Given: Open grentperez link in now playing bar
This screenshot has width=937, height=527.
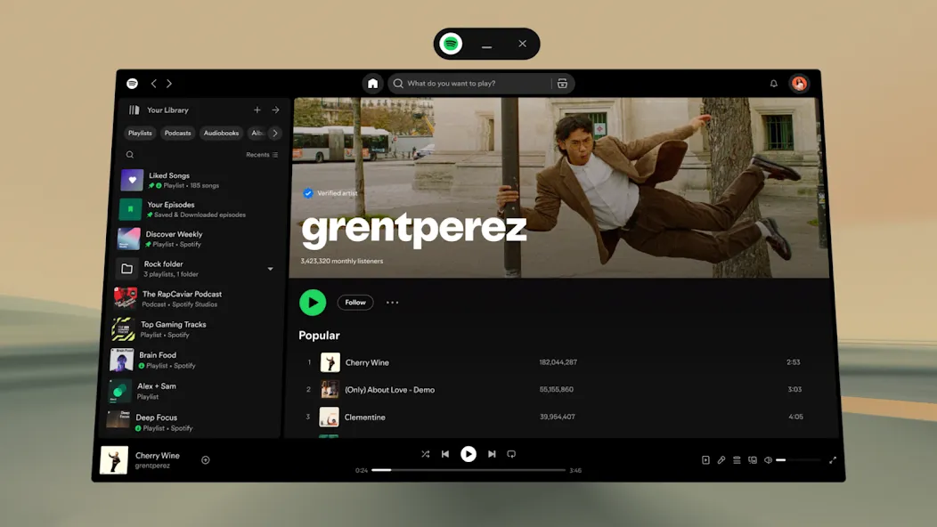Looking at the screenshot, I should pos(152,466).
